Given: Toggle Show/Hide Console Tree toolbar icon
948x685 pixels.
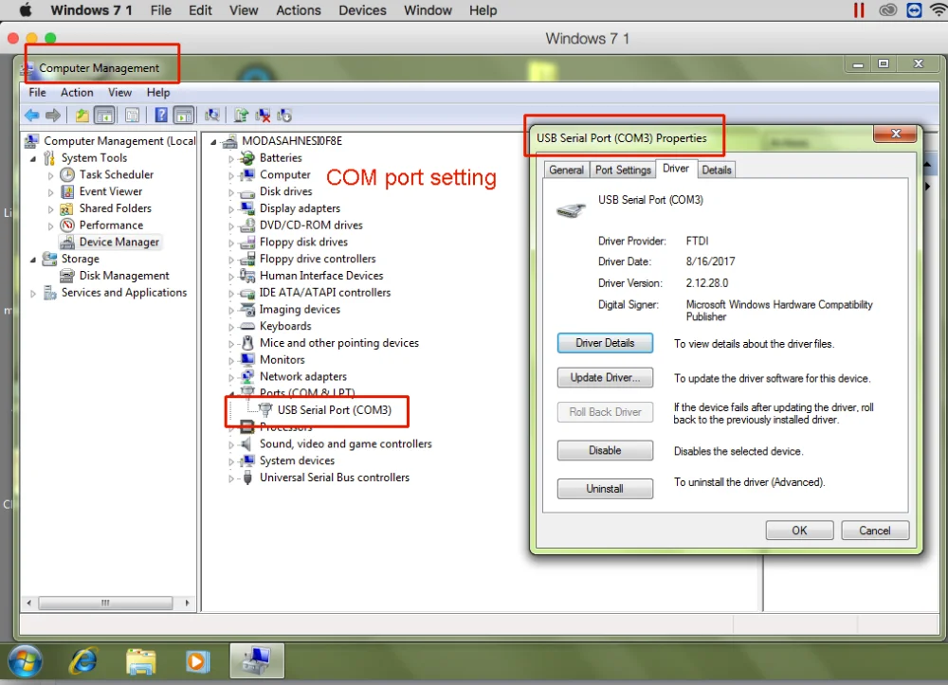Looking at the screenshot, I should [x=104, y=115].
